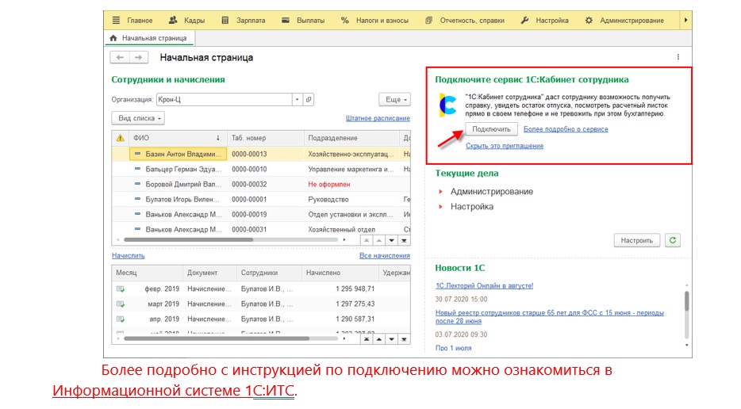Click the warning icon in the employee table header
This screenshot has width=741, height=409.
pyautogui.click(x=120, y=138)
